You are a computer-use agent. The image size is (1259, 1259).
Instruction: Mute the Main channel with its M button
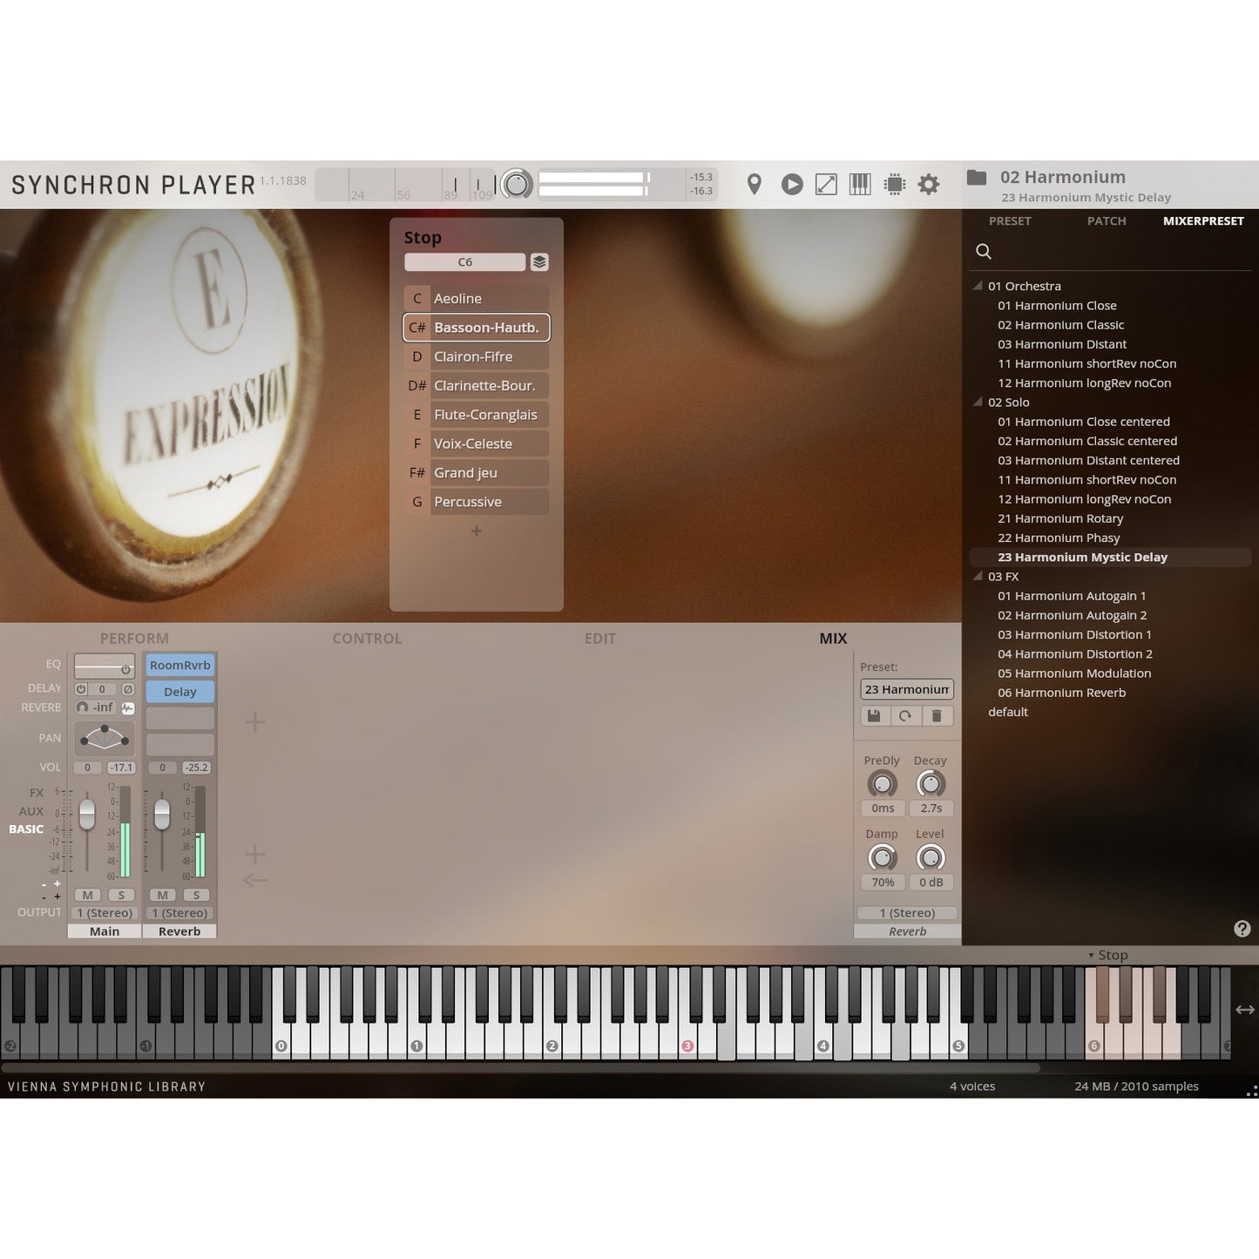tap(87, 895)
